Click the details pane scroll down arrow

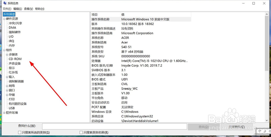pyautogui.click(x=266, y=120)
